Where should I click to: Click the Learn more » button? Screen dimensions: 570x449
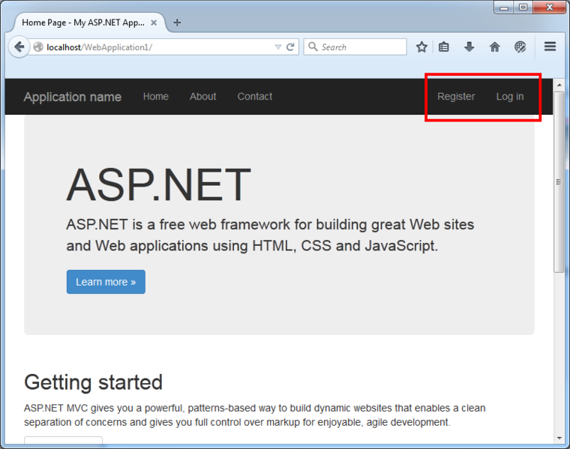tap(106, 282)
